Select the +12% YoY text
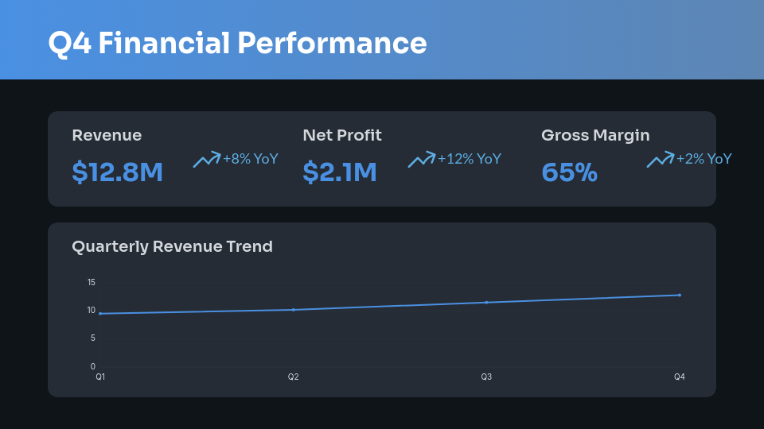 pos(470,159)
